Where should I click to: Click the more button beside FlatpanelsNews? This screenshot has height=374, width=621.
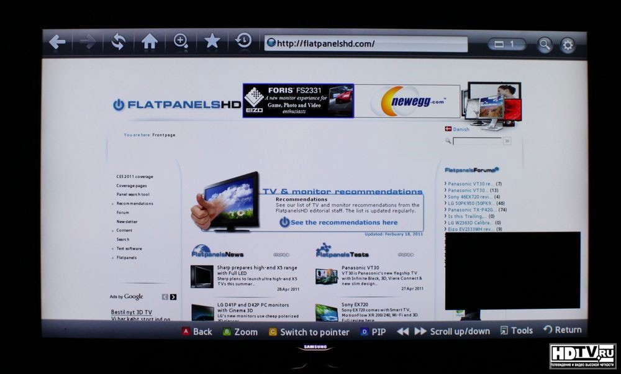[x=281, y=255]
